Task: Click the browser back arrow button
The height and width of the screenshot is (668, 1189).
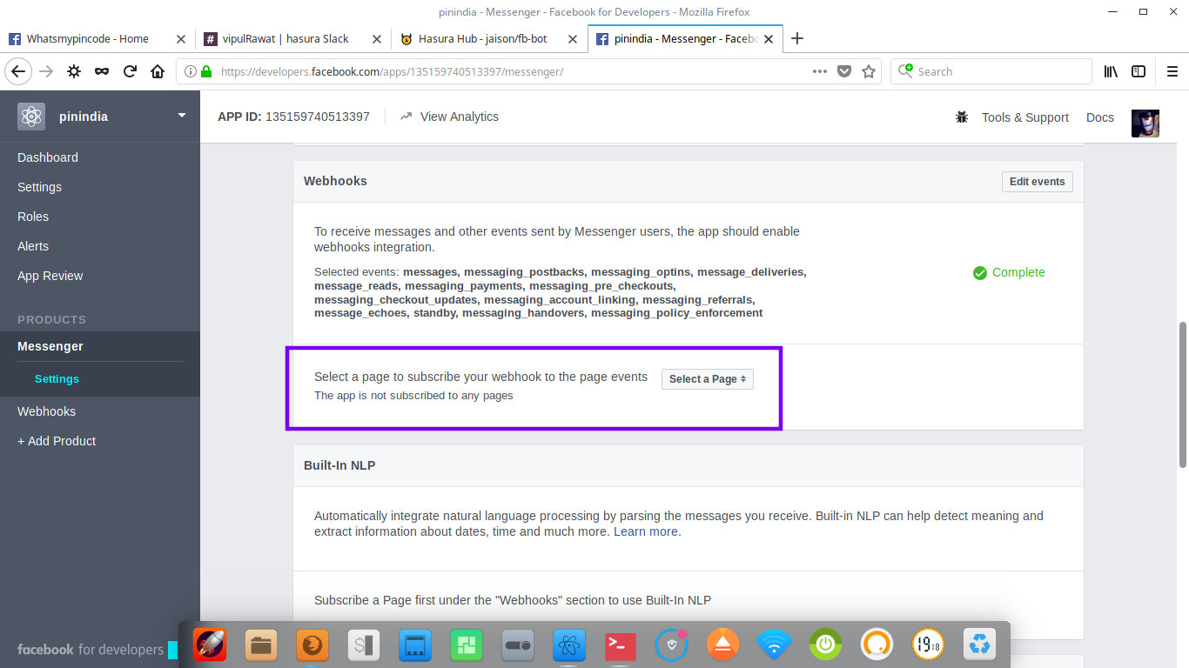Action: click(18, 71)
